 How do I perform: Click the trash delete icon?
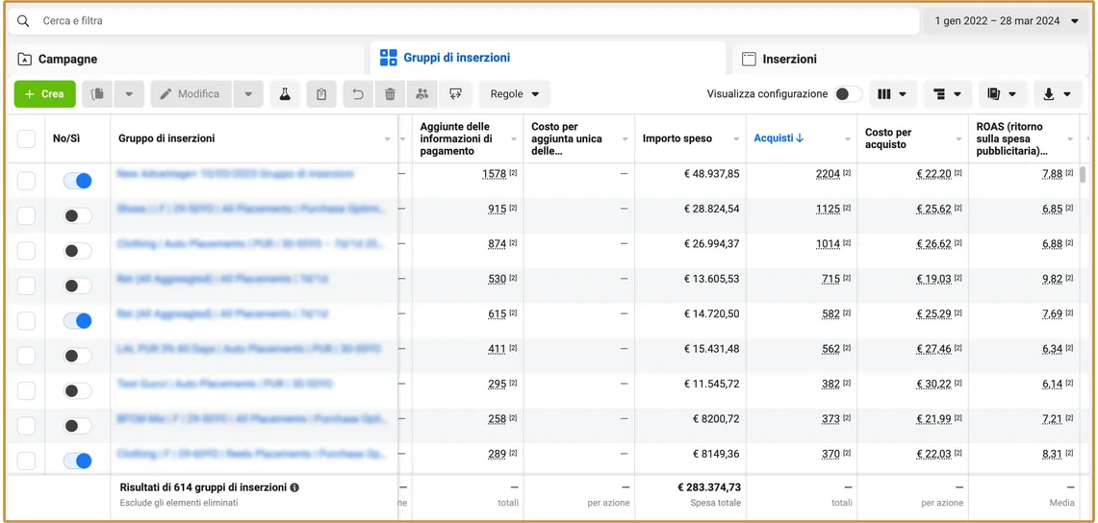(390, 93)
